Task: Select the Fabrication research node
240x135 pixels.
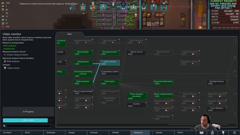Action: tap(110, 82)
